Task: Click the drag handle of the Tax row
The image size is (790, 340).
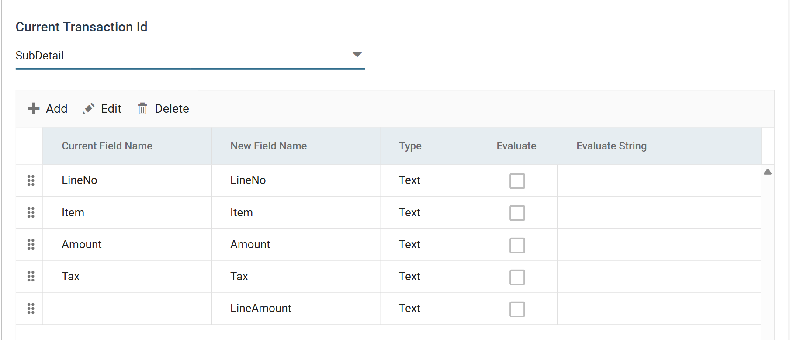Action: click(x=31, y=276)
